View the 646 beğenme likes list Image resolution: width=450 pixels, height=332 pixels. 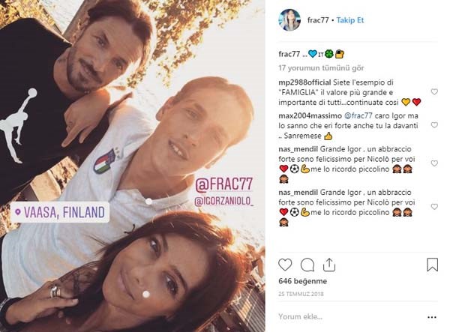pyautogui.click(x=302, y=281)
